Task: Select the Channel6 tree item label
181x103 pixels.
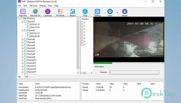Action: click(x=31, y=48)
